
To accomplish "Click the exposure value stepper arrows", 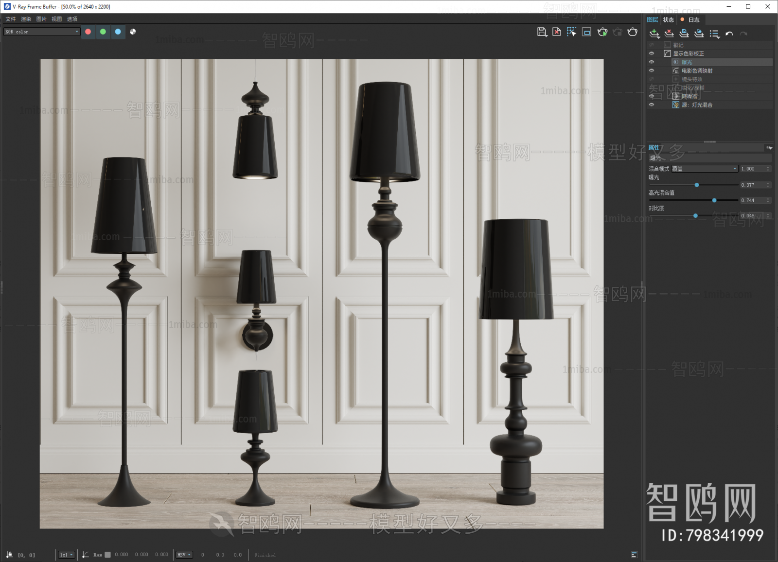I will tap(769, 185).
